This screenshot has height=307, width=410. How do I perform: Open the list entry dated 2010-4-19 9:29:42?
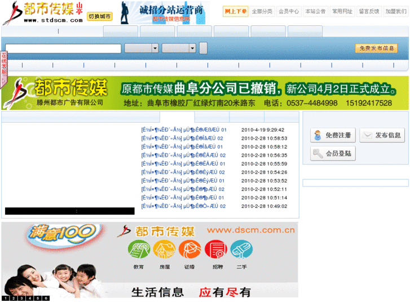point(184,130)
